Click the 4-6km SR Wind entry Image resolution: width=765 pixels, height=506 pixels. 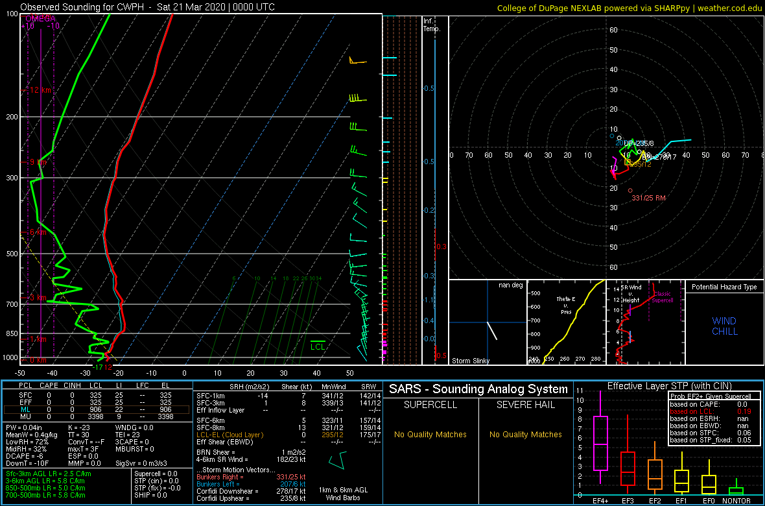coord(250,459)
